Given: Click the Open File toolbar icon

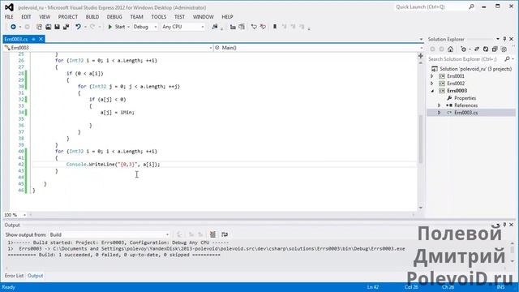Looking at the screenshot, I should (49, 27).
